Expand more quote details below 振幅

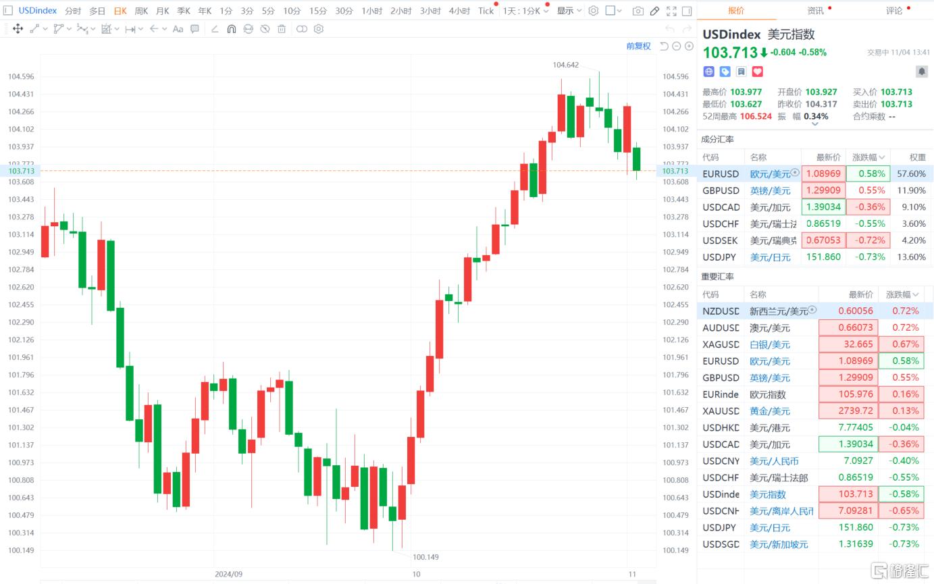815,124
